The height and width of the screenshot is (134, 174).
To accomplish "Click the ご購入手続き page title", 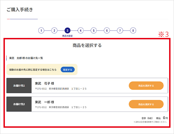I will pos(20,9).
